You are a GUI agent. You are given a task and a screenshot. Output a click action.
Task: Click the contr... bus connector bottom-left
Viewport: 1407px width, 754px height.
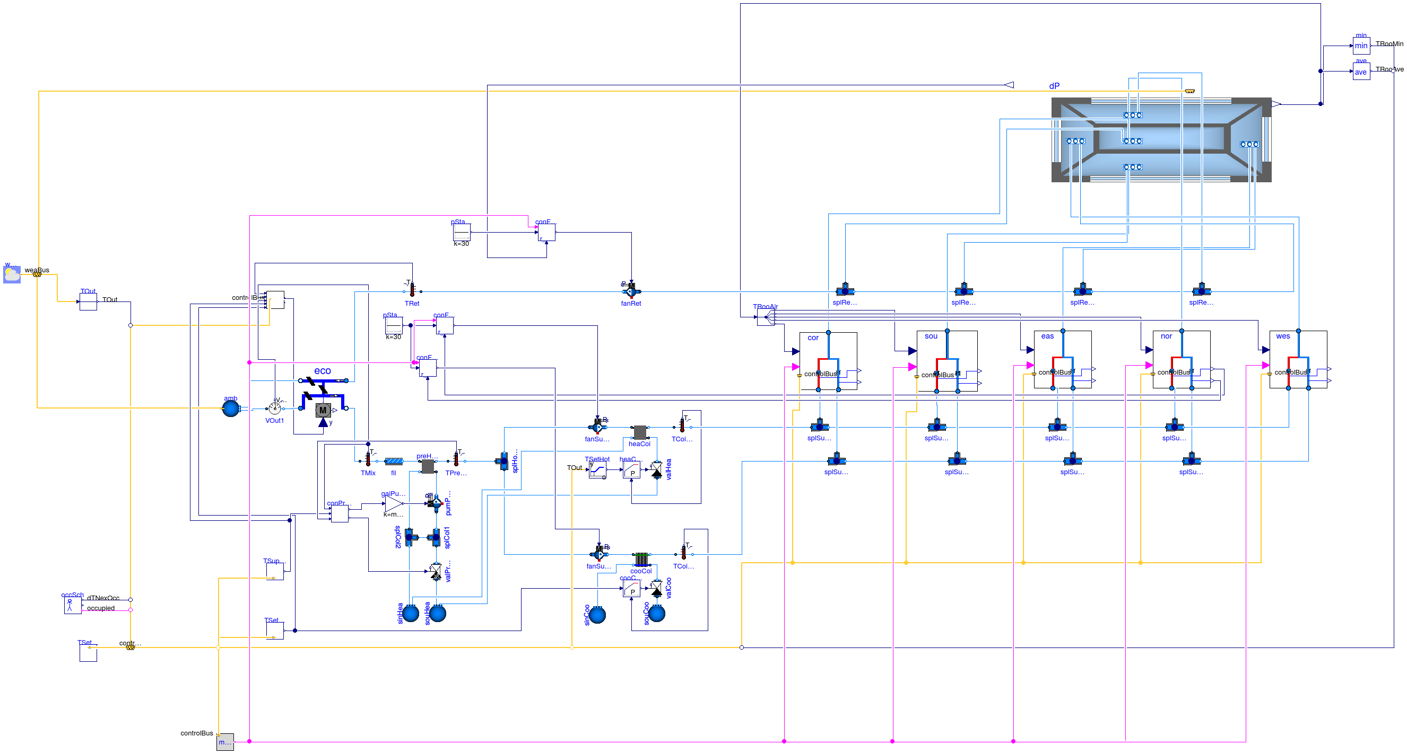tap(131, 647)
